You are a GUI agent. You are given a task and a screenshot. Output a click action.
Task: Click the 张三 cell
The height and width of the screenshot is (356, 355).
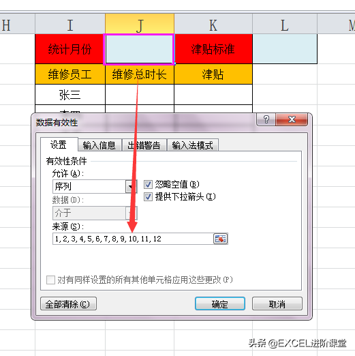point(70,95)
